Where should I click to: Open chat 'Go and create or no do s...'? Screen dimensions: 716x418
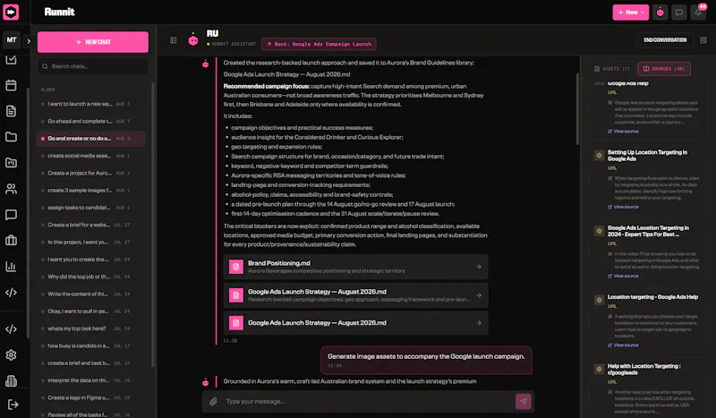coord(91,139)
